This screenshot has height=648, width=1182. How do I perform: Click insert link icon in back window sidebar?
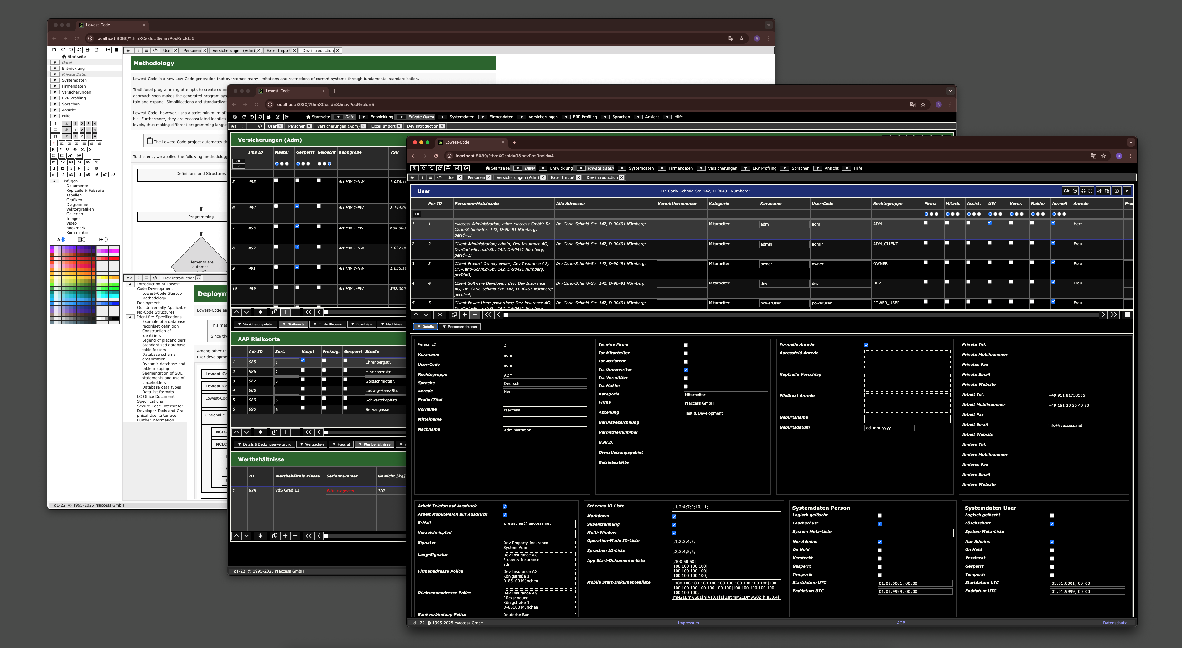click(x=71, y=156)
